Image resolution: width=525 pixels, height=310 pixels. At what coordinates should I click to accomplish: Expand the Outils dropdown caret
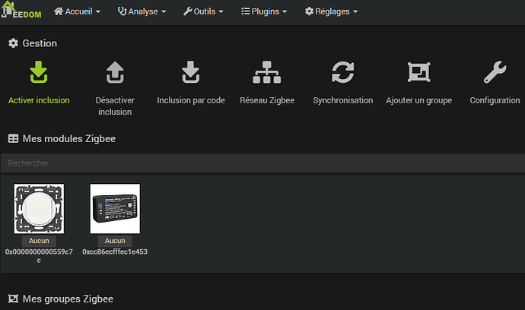(x=221, y=11)
